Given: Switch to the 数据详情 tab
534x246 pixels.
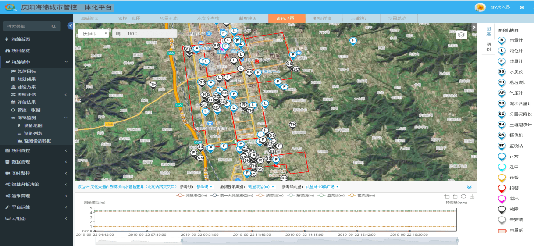Looking at the screenshot, I should (322, 18).
